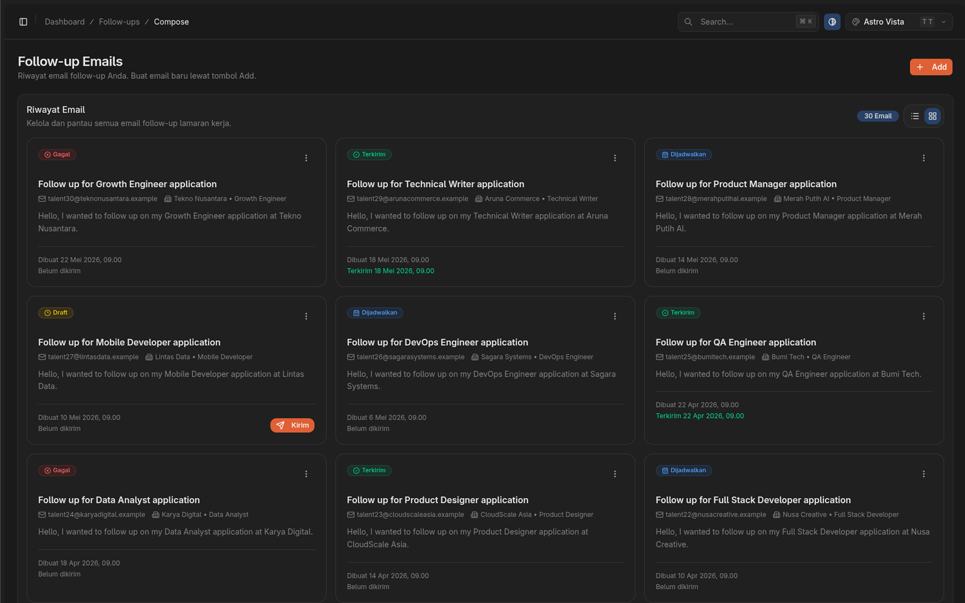Image resolution: width=965 pixels, height=603 pixels.
Task: Click the Gagal badge on Data Analyst card
Action: (57, 470)
